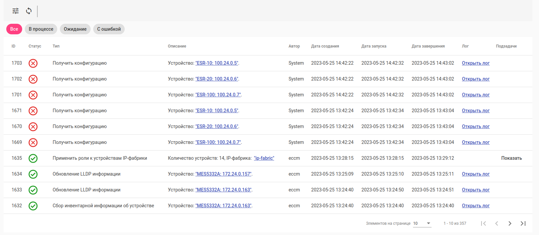The image size is (539, 235).
Task: Sort by the "Дата создания" column header
Action: (x=325, y=46)
